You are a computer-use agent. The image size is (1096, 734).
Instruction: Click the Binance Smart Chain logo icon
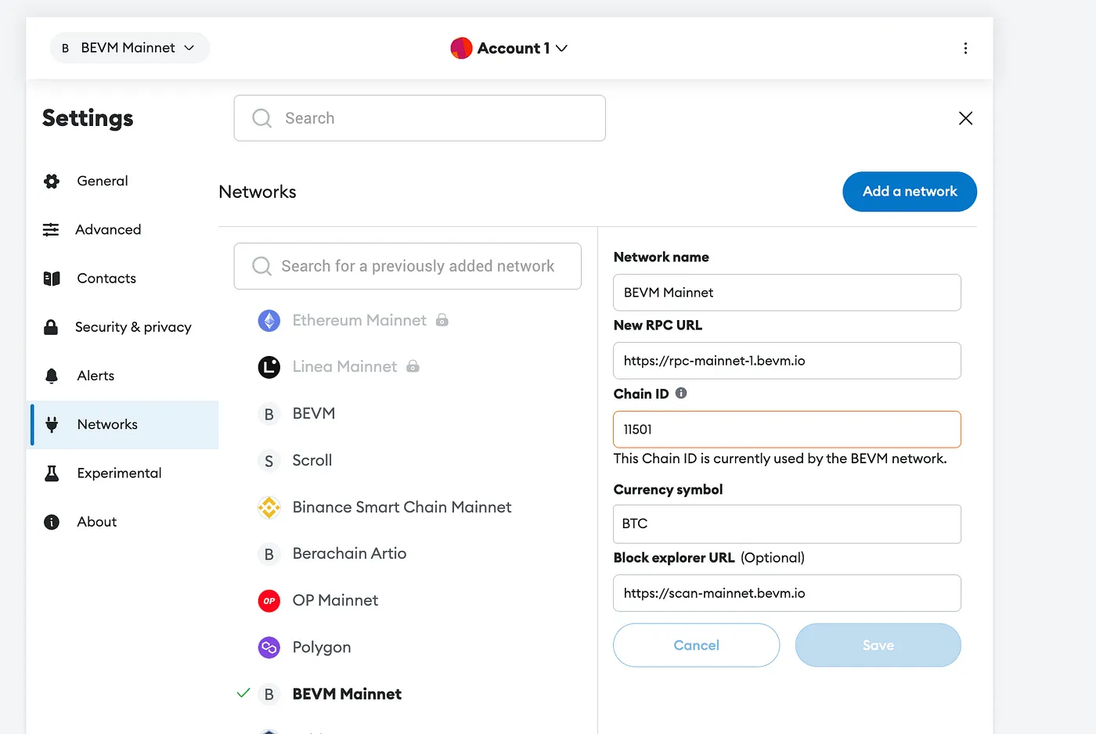click(269, 508)
